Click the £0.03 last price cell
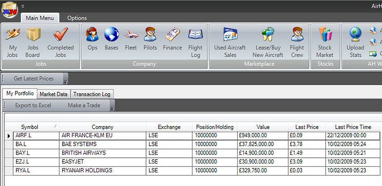The height and width of the screenshot is (186, 382). [x=307, y=171]
